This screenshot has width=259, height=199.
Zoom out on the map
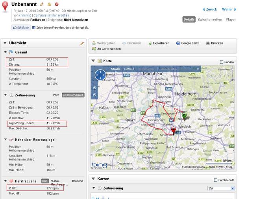(95, 94)
